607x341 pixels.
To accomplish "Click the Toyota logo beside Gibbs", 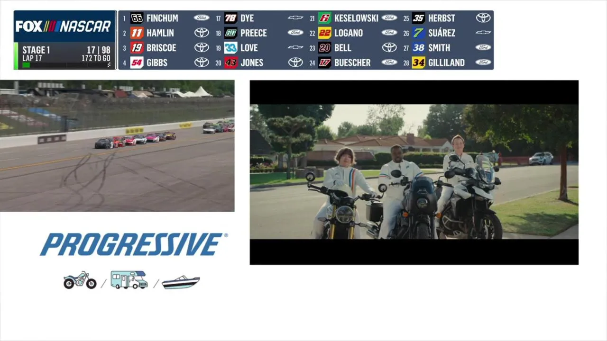I will coord(202,62).
